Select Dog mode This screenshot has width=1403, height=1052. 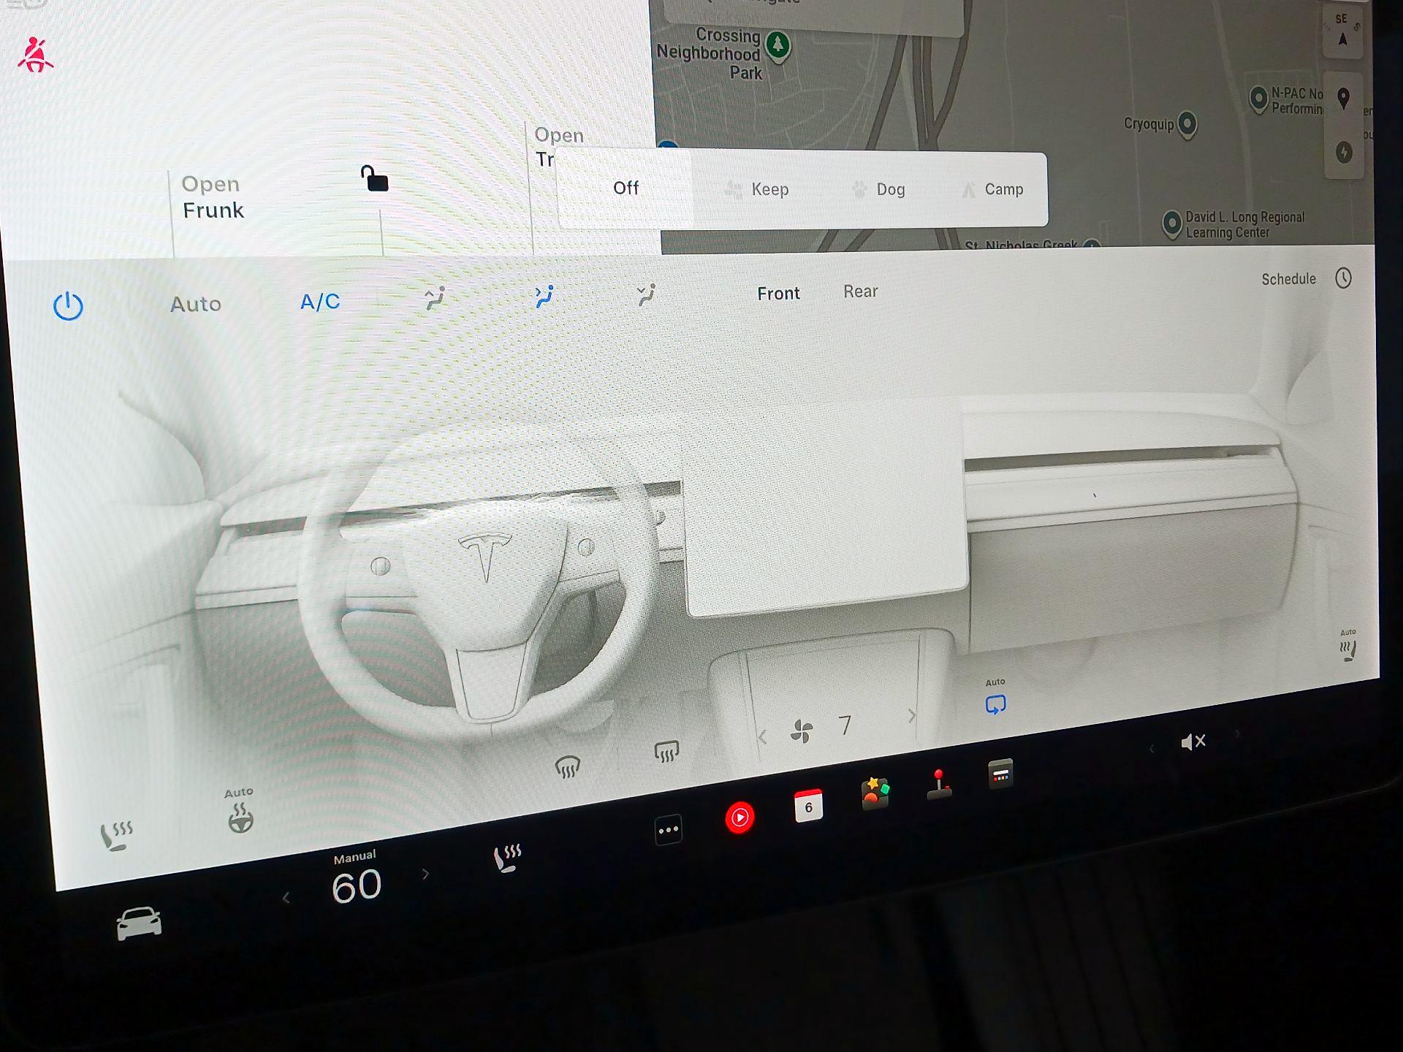point(879,189)
